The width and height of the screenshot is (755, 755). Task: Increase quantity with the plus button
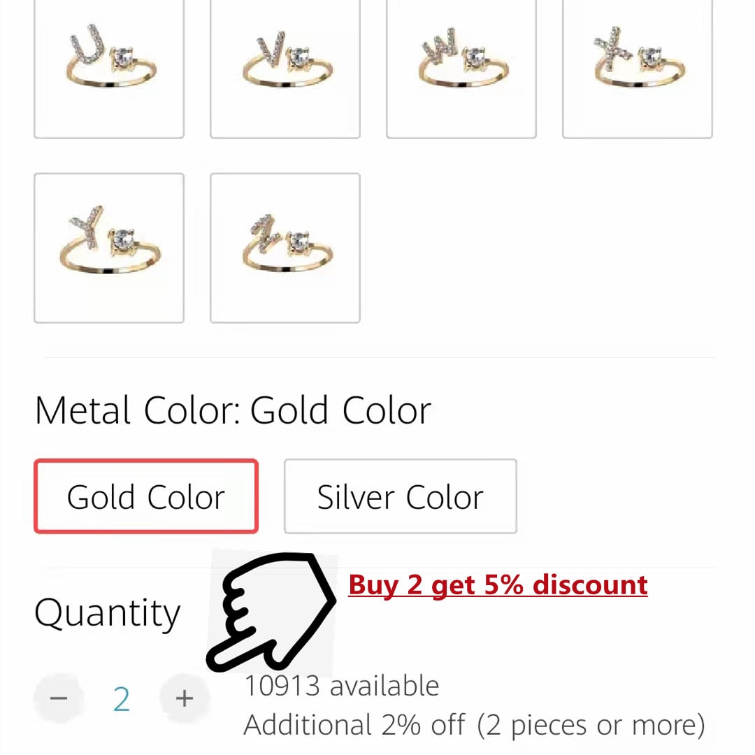tap(184, 698)
